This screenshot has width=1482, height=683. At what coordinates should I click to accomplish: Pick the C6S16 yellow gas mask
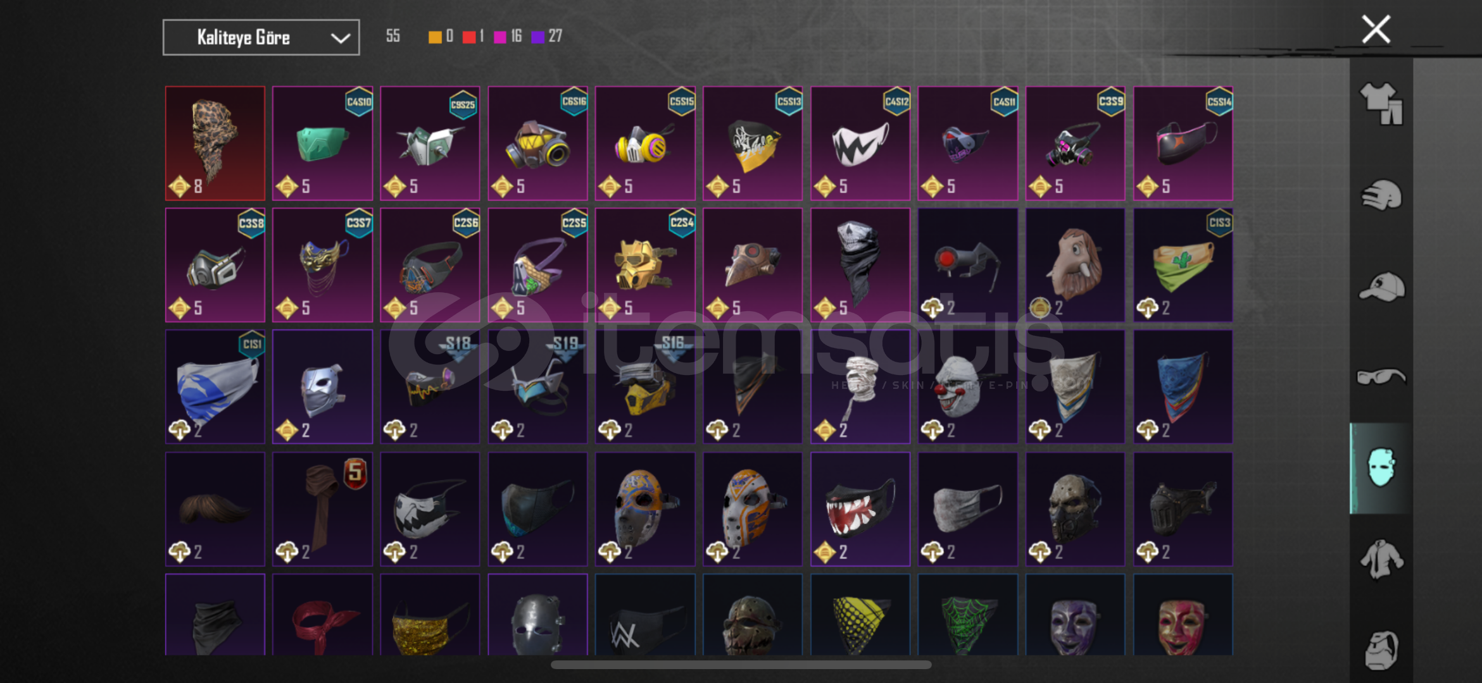click(537, 144)
